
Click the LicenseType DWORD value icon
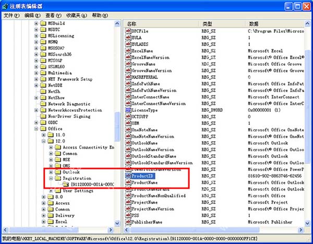tap(128, 109)
